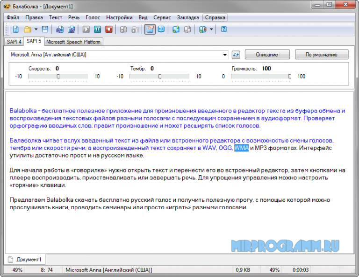The image size is (359, 277).
Task: Open the Голос menu
Action: tap(93, 17)
